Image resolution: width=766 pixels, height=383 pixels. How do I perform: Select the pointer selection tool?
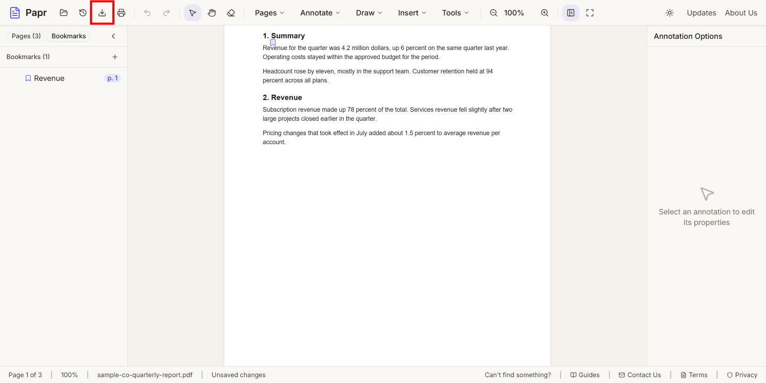click(x=193, y=13)
